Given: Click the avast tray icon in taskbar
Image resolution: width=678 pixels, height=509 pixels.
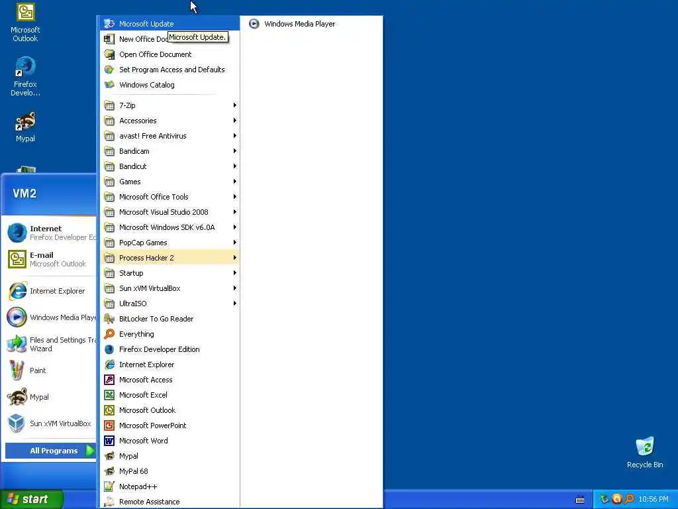Looking at the screenshot, I should pyautogui.click(x=617, y=499).
